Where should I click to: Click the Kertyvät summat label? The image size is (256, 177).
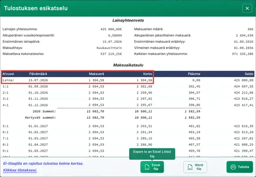tap(41, 118)
